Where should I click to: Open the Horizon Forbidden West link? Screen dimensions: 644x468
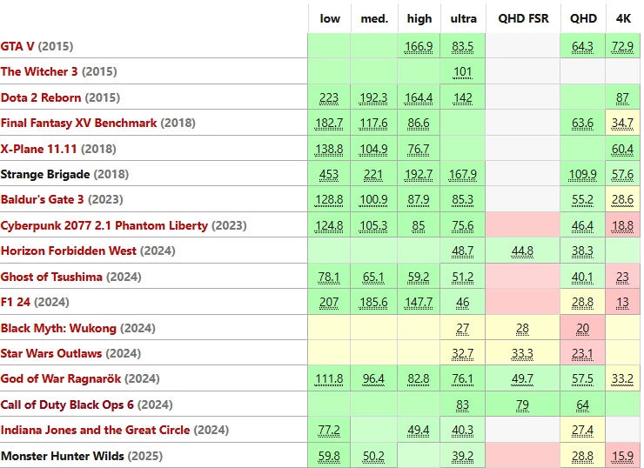(x=68, y=251)
